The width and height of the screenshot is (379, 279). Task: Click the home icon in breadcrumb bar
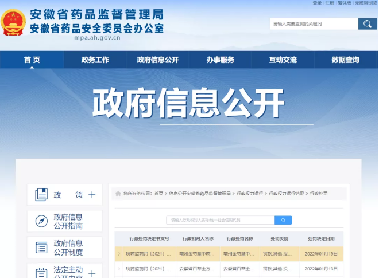coord(118,194)
